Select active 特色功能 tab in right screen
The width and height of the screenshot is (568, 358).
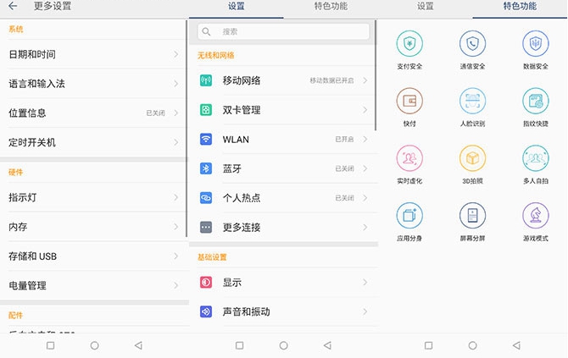pyautogui.click(x=520, y=7)
